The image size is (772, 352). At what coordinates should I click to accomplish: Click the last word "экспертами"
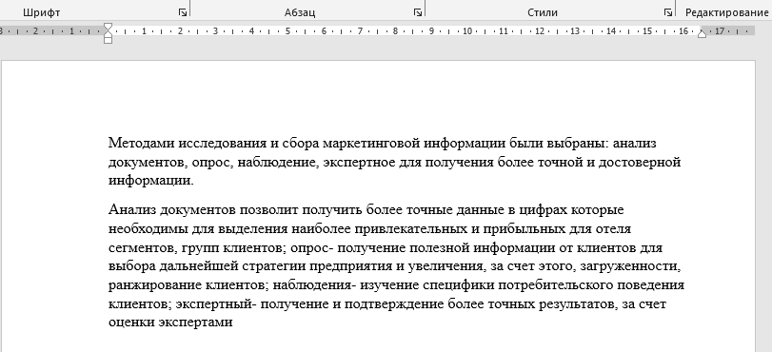point(196,323)
